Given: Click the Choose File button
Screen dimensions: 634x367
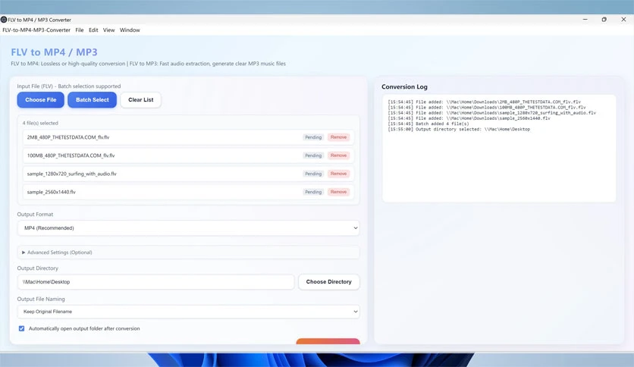Looking at the screenshot, I should (x=40, y=100).
